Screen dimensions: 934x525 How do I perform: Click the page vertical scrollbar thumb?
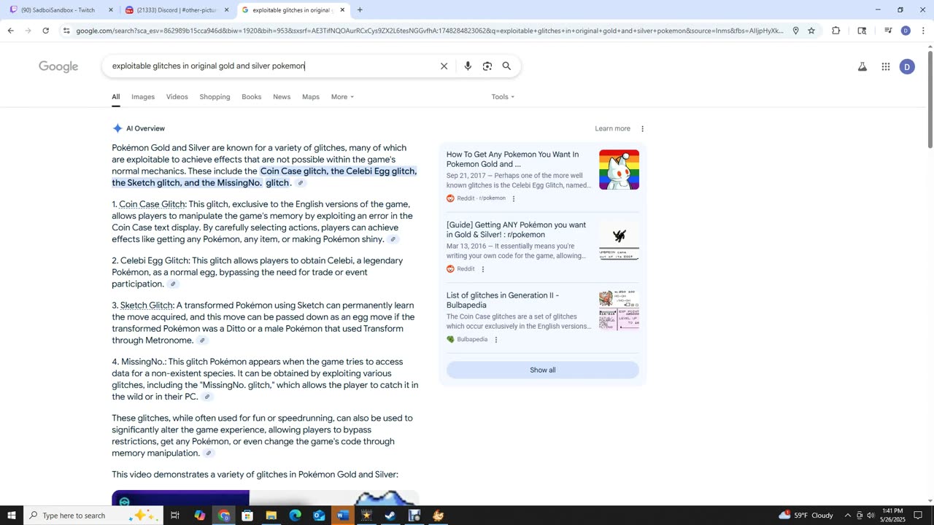[930, 98]
